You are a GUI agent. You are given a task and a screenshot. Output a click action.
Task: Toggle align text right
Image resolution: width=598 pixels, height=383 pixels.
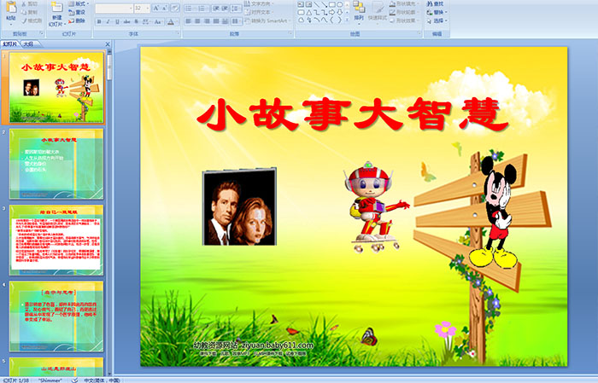(x=207, y=21)
